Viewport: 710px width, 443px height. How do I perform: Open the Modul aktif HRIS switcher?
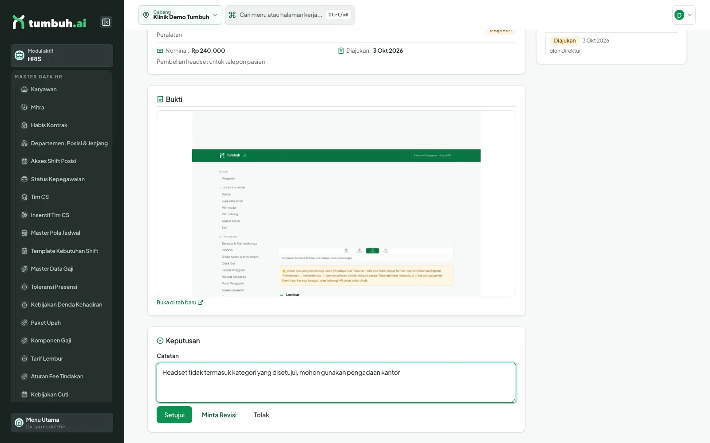coord(62,55)
